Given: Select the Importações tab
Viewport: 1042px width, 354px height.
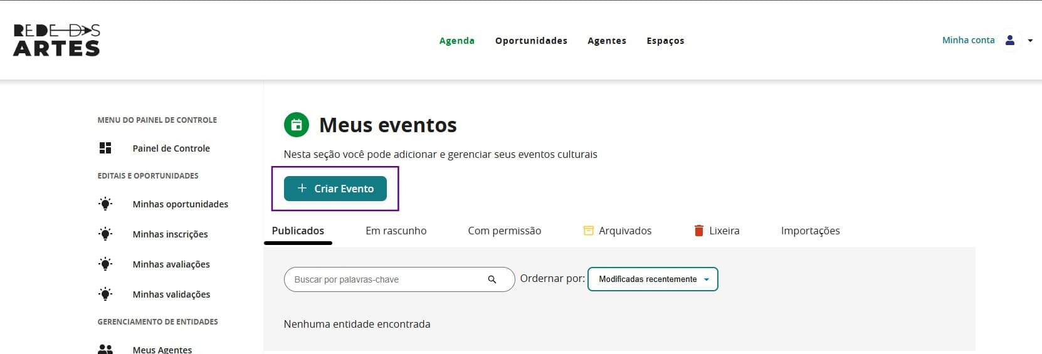Looking at the screenshot, I should point(810,231).
